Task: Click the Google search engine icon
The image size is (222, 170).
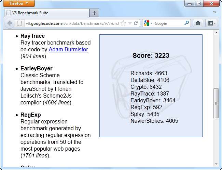Action: coord(147,23)
